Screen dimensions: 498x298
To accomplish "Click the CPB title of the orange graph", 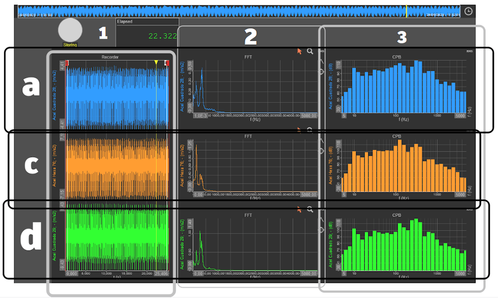I will (x=397, y=136).
